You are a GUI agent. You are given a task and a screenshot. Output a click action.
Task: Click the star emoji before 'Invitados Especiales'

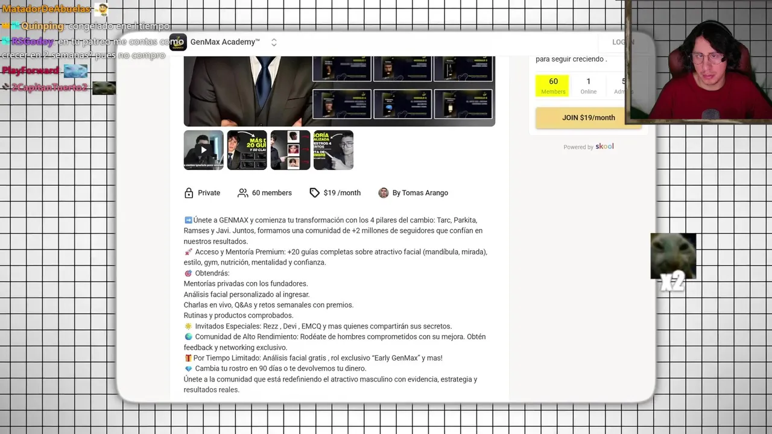pyautogui.click(x=188, y=326)
